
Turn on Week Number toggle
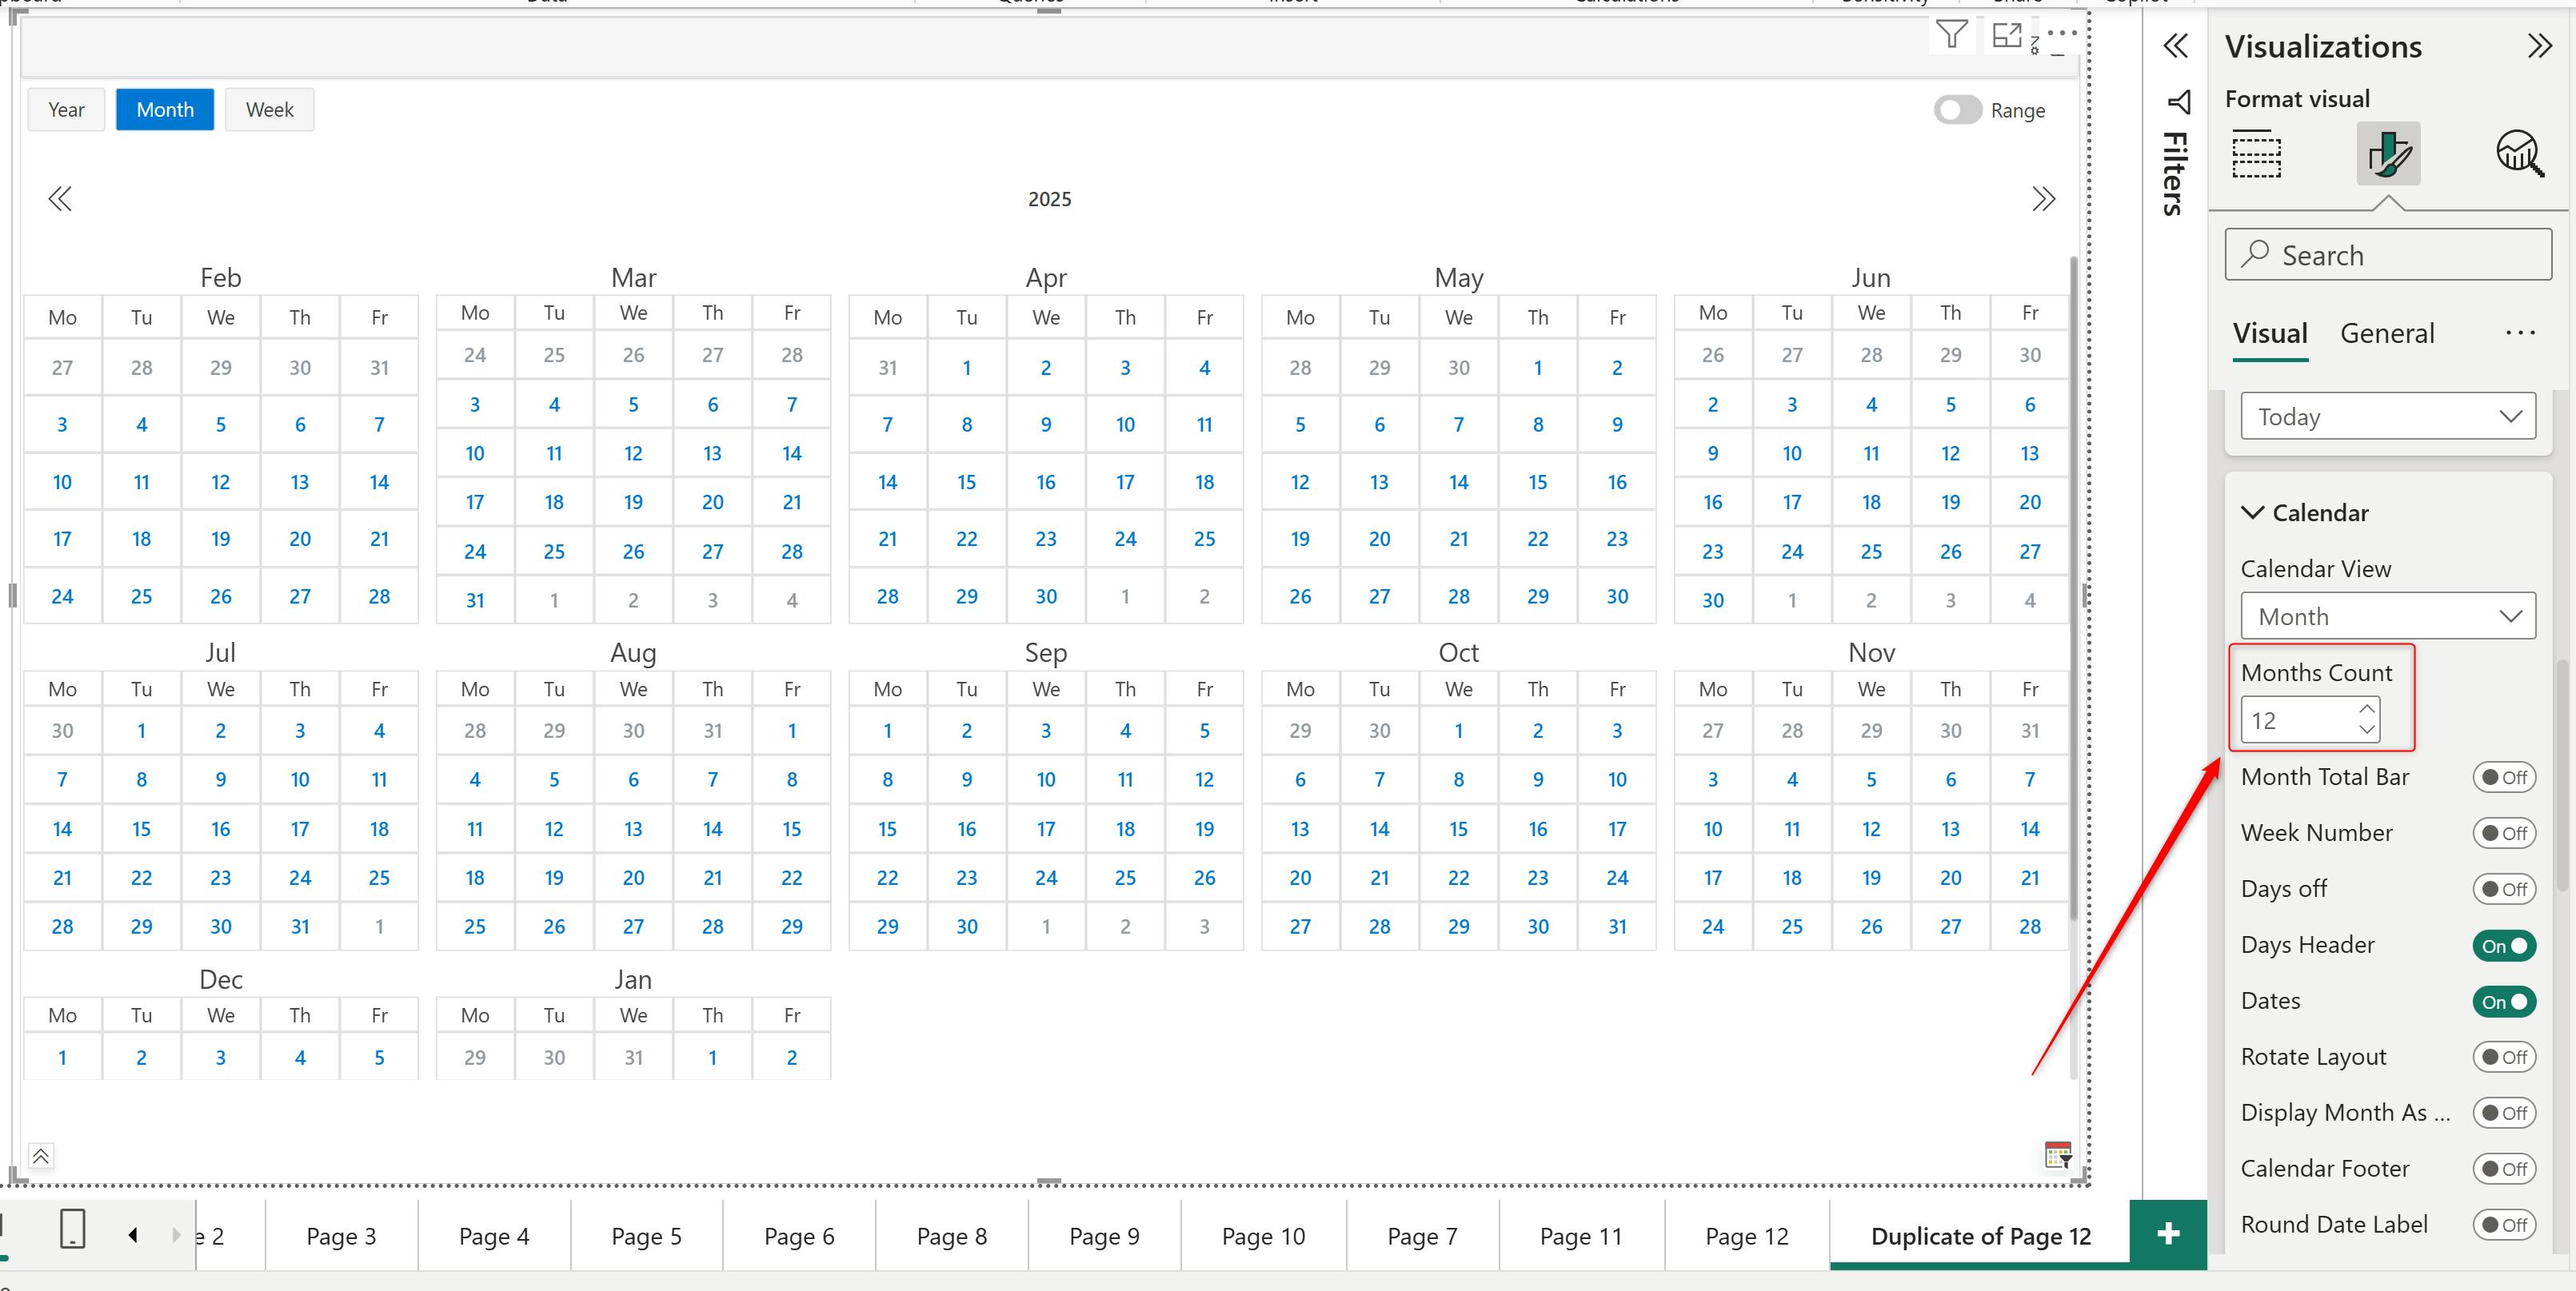tap(2503, 833)
